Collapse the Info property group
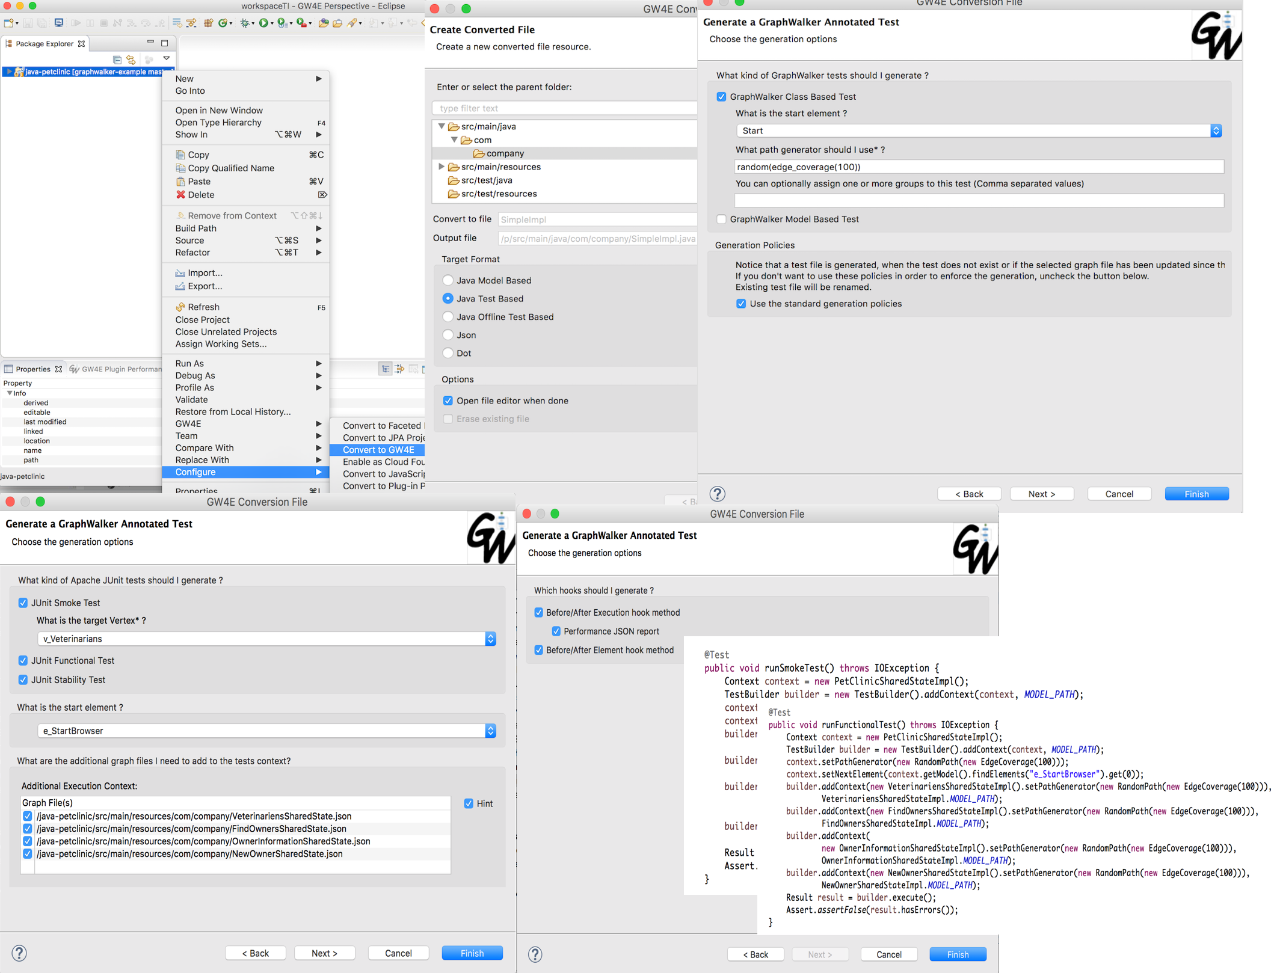 (9, 393)
